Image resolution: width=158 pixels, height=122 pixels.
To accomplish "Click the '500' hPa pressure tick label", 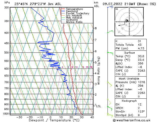I will click(x=7, y=53).
